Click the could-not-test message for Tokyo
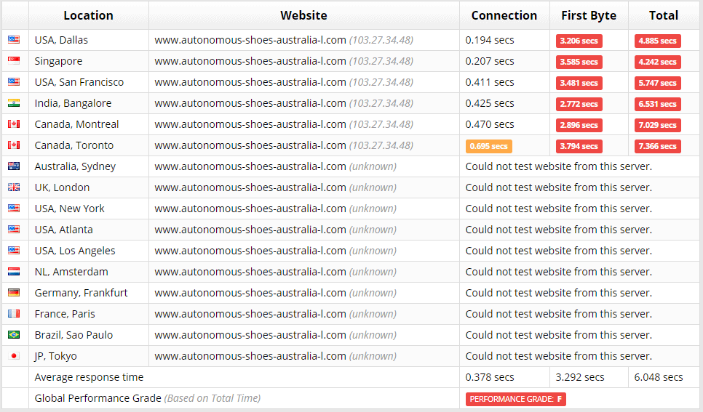The image size is (703, 412). [559, 355]
